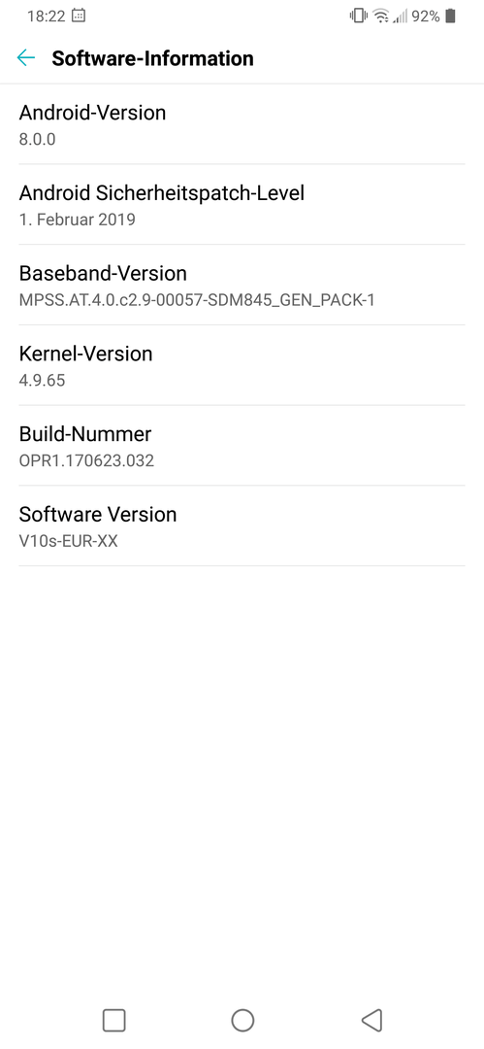Tap the Build-Nummer item
484x1049 pixels.
242,446
